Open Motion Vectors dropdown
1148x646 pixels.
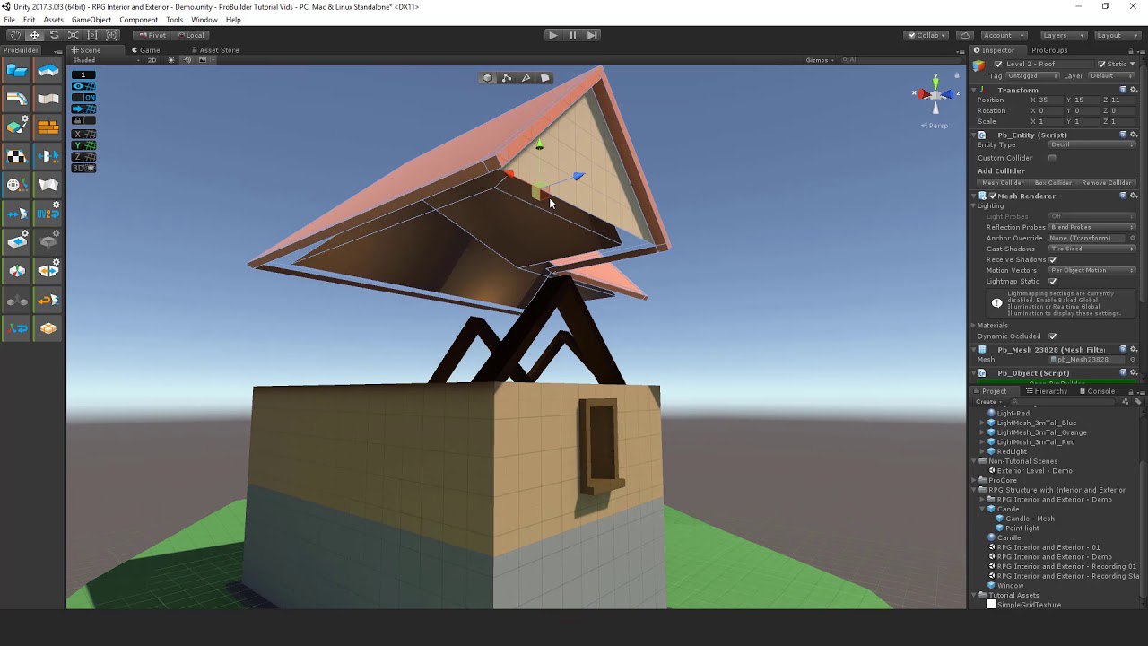pyautogui.click(x=1092, y=270)
